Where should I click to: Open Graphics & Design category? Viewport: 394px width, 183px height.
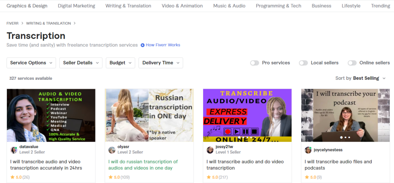tap(27, 6)
